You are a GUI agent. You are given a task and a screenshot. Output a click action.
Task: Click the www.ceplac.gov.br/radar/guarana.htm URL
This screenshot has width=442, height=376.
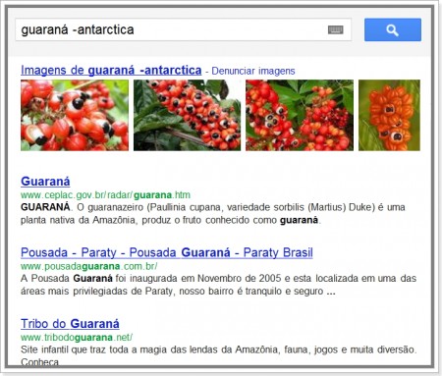coord(105,195)
